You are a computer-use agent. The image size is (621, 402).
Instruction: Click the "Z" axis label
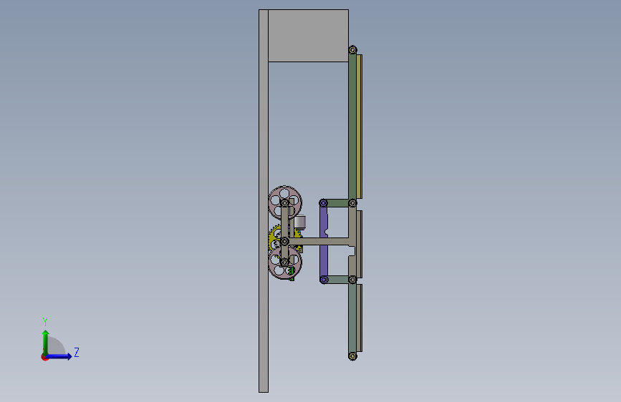coord(77,353)
